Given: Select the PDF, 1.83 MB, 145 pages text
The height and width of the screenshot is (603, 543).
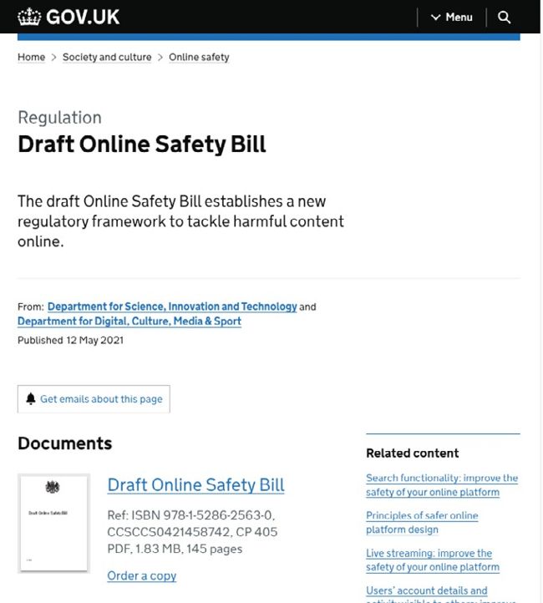Looking at the screenshot, I should click(175, 549).
